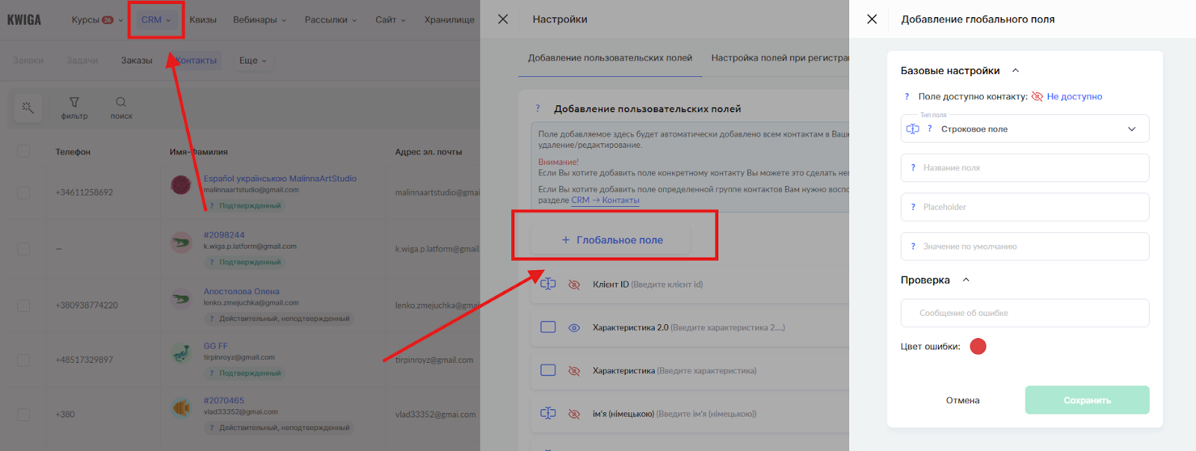Click the filter funnel icon

click(x=74, y=103)
